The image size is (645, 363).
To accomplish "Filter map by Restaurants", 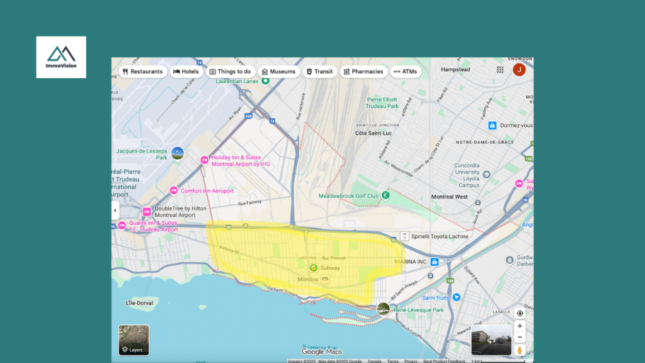I will coord(142,72).
